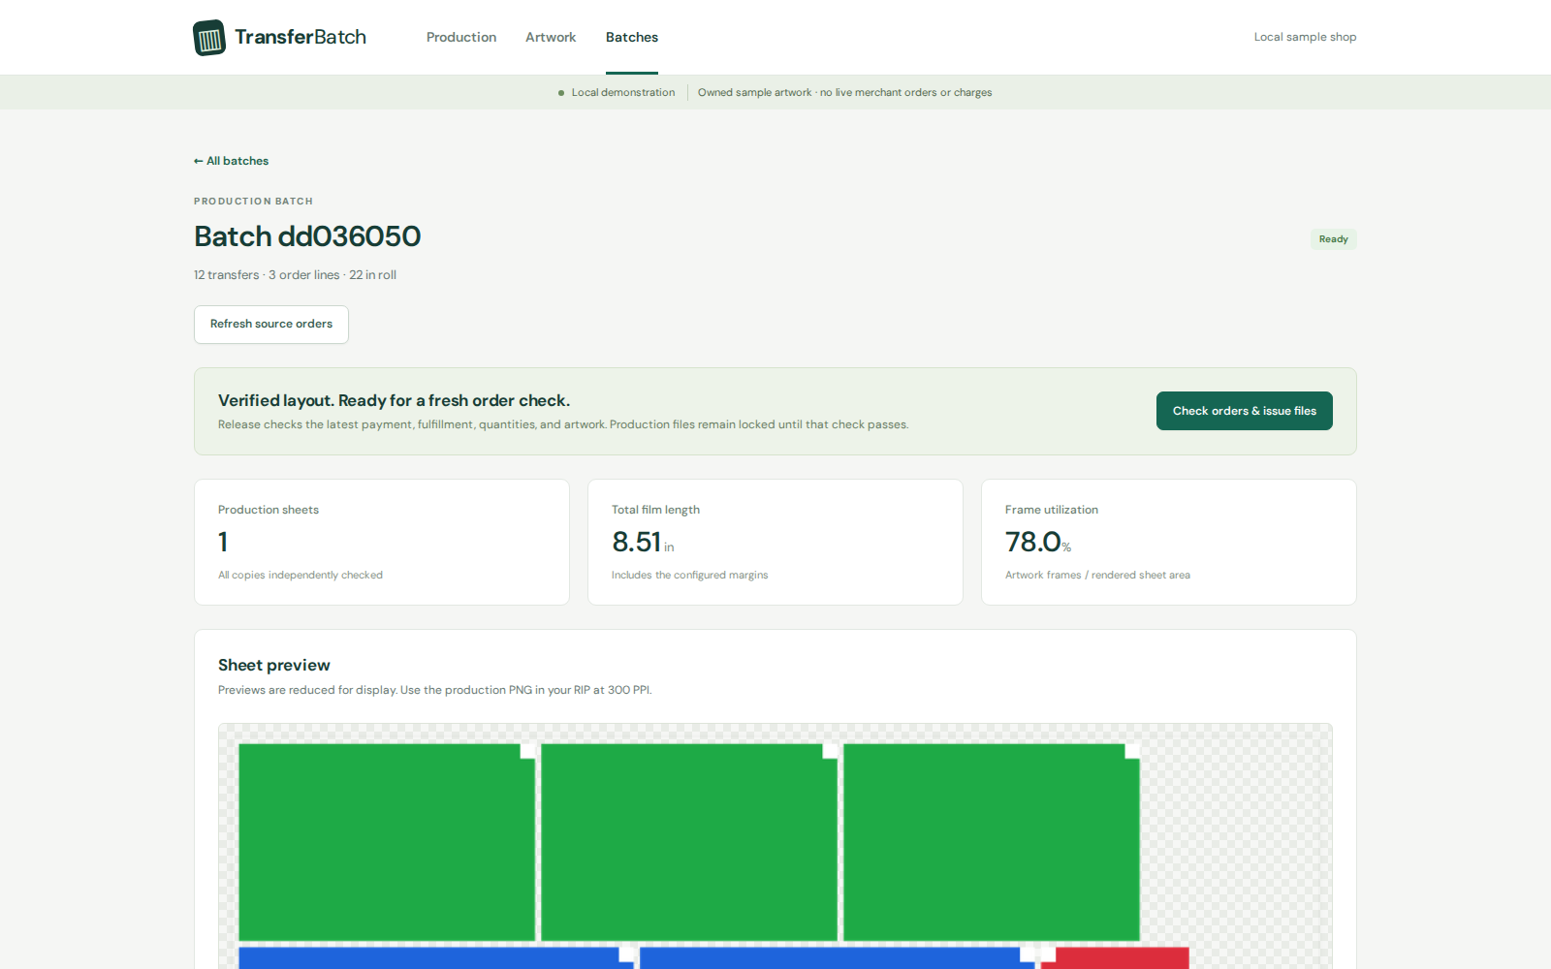Open the Production nav tab

pyautogui.click(x=461, y=37)
